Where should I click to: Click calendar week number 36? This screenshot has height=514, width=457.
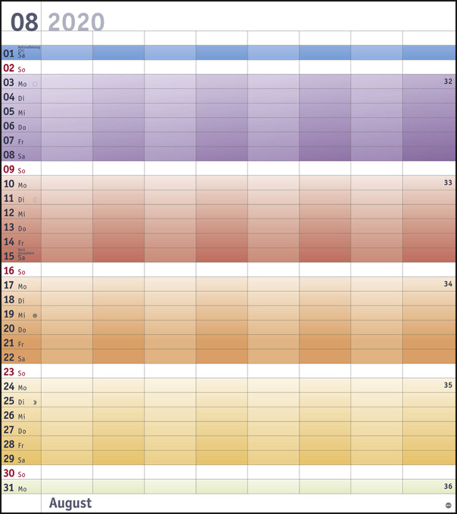[448, 486]
